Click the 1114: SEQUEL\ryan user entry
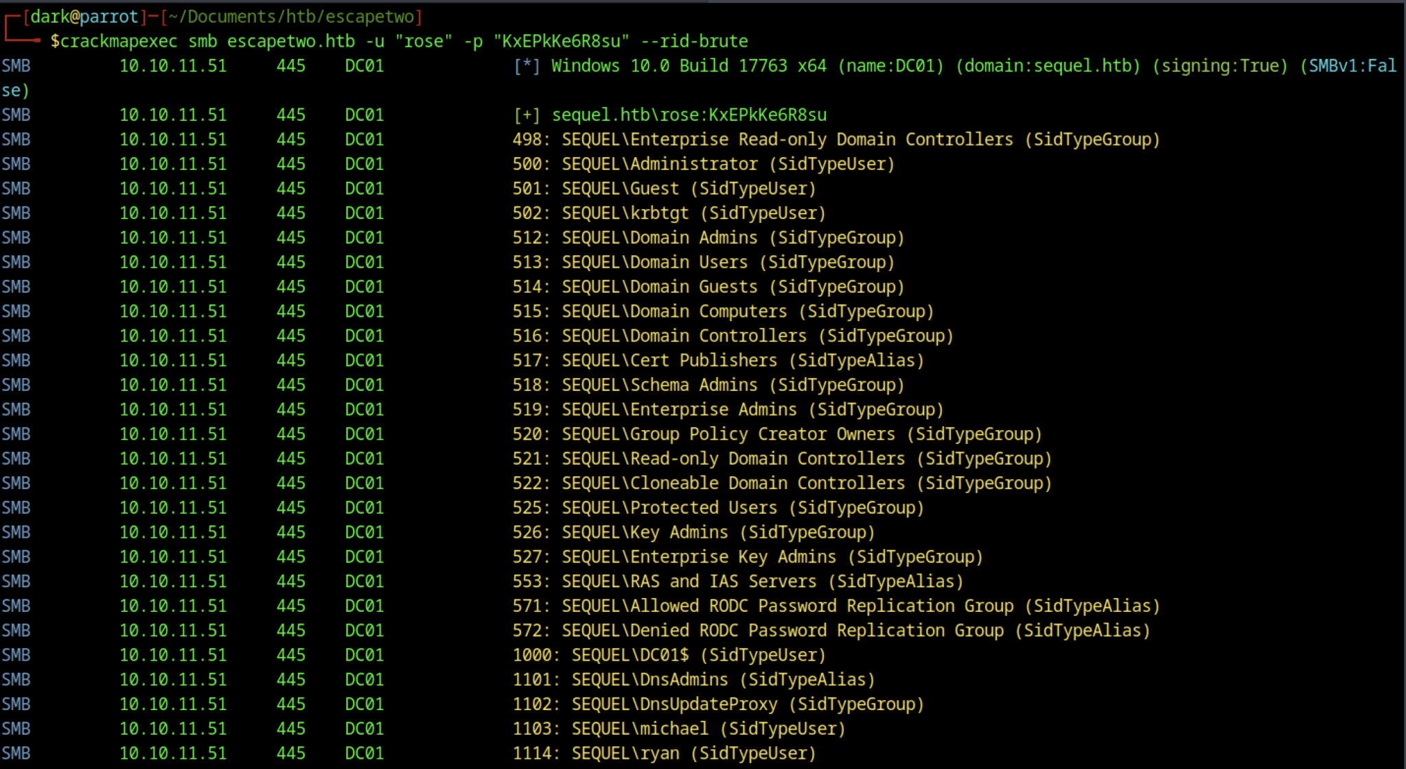1406x769 pixels. [665, 754]
